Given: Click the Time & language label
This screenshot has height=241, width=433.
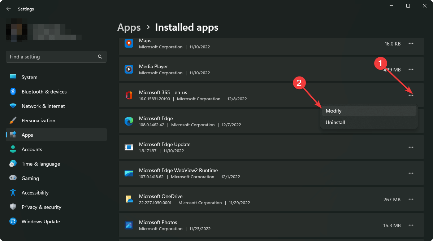Looking at the screenshot, I should tap(41, 164).
